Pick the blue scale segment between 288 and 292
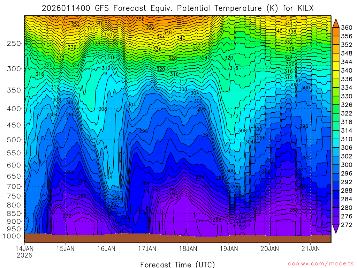 pos(336,186)
